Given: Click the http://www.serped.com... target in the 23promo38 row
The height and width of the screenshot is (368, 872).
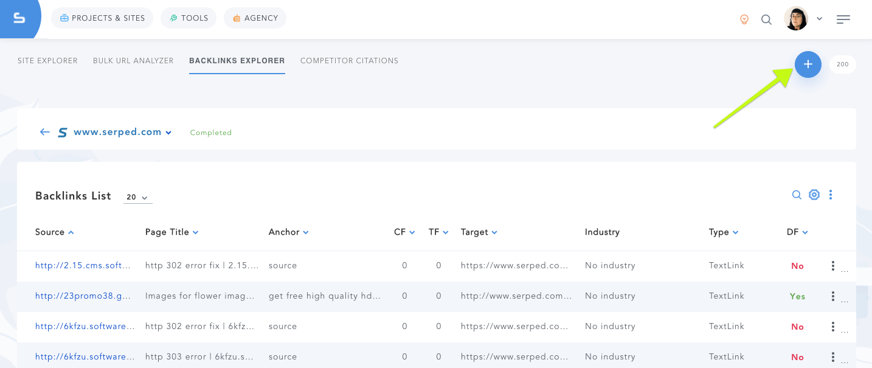Looking at the screenshot, I should [x=516, y=296].
